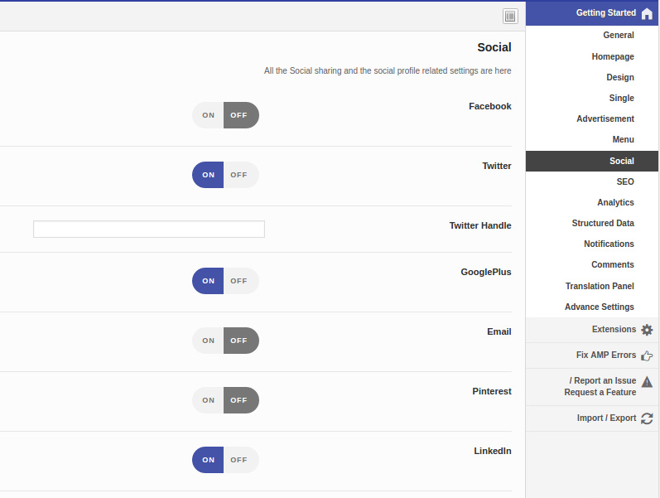Click the Fix AMP Errors thumbs-up icon
This screenshot has height=498, width=660.
click(x=647, y=355)
